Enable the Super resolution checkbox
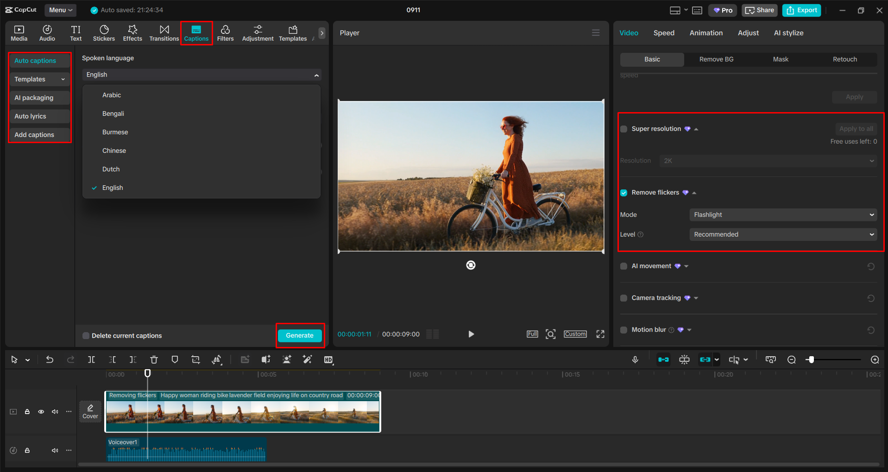Image resolution: width=888 pixels, height=472 pixels. click(x=624, y=129)
